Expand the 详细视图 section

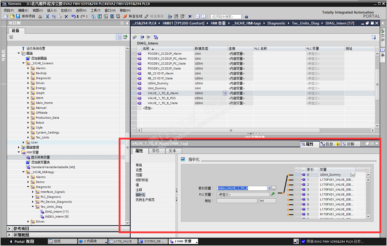point(9,235)
